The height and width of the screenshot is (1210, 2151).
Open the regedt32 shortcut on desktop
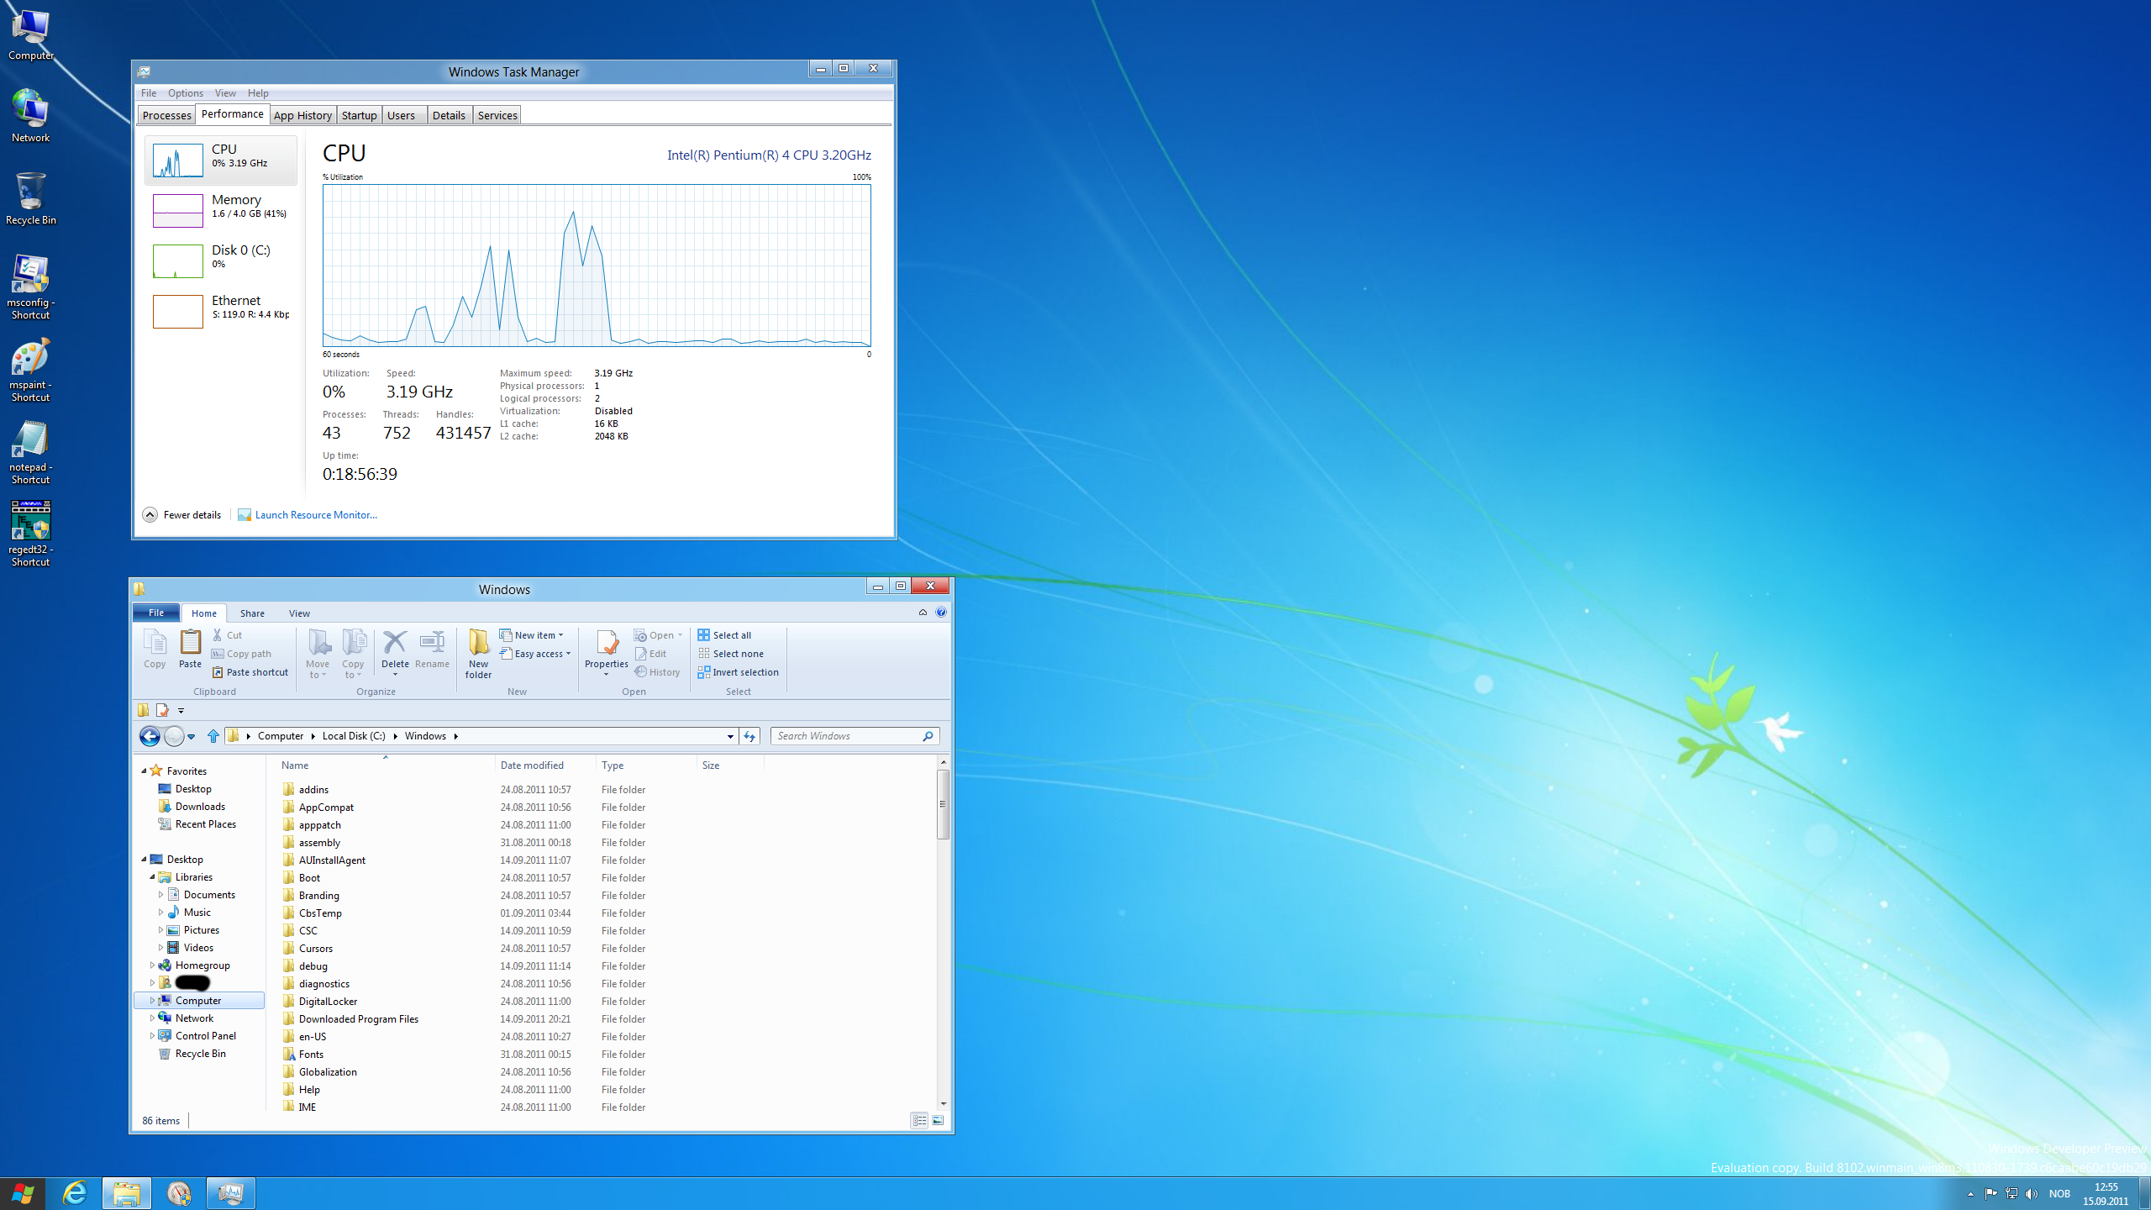pyautogui.click(x=30, y=534)
